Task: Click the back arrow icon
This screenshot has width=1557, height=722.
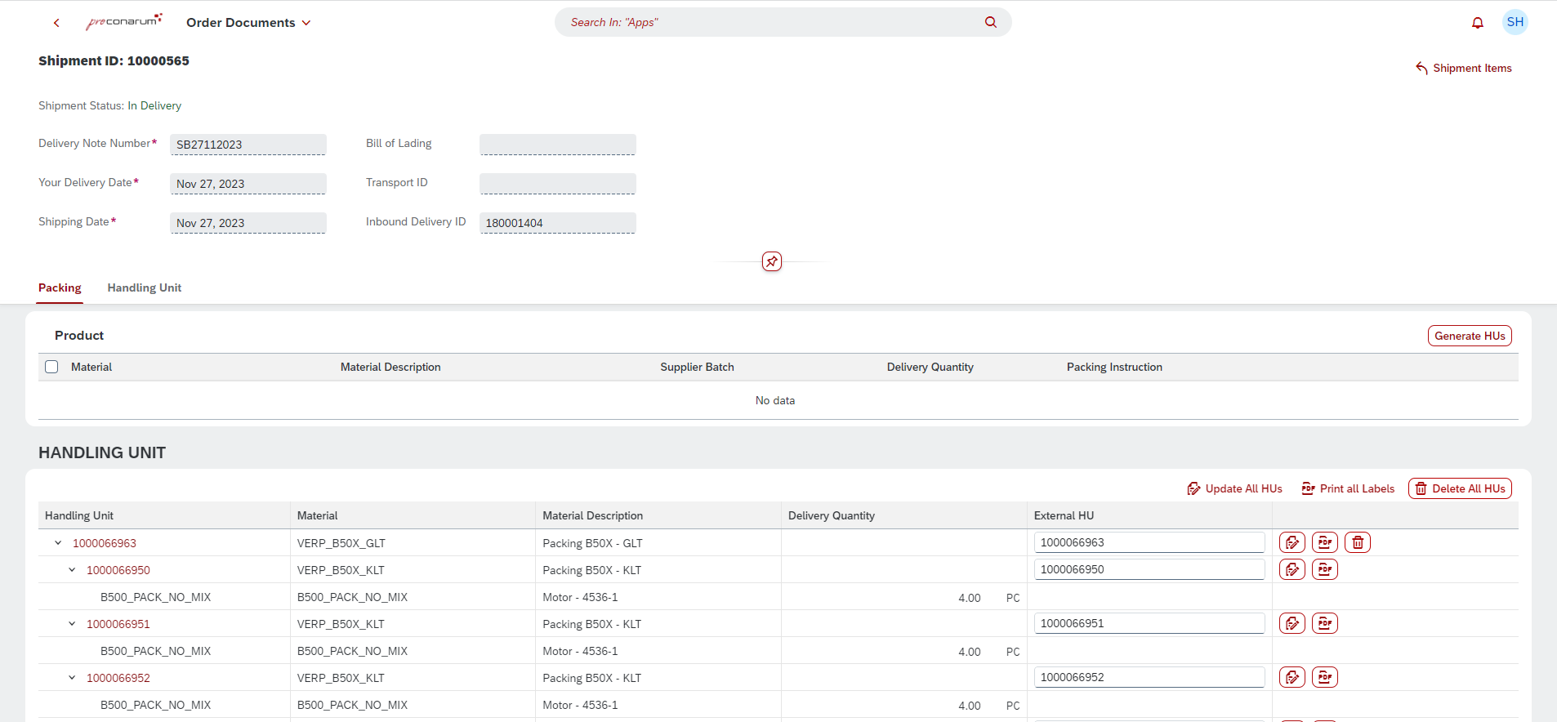Action: [56, 23]
